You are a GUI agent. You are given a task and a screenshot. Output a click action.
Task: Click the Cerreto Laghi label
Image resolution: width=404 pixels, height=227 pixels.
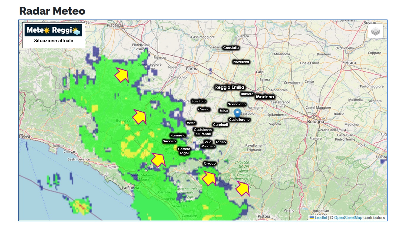tap(184, 151)
